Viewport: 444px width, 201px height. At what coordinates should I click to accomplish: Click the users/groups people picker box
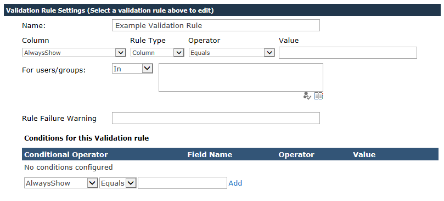241,77
